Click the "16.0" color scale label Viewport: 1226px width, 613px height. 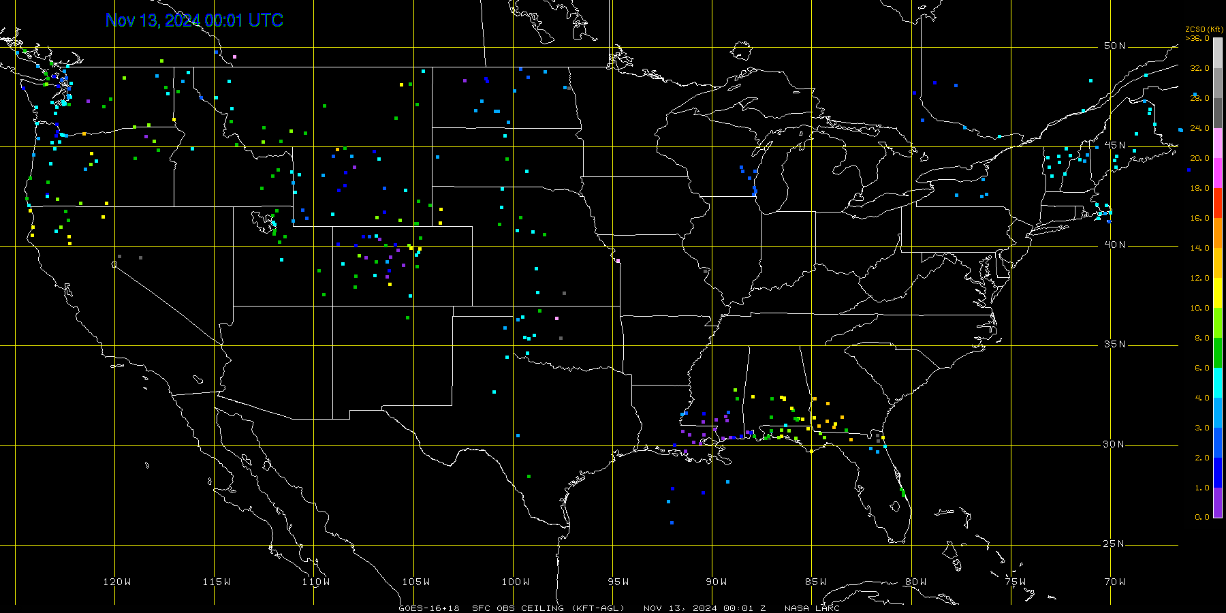[1199, 218]
